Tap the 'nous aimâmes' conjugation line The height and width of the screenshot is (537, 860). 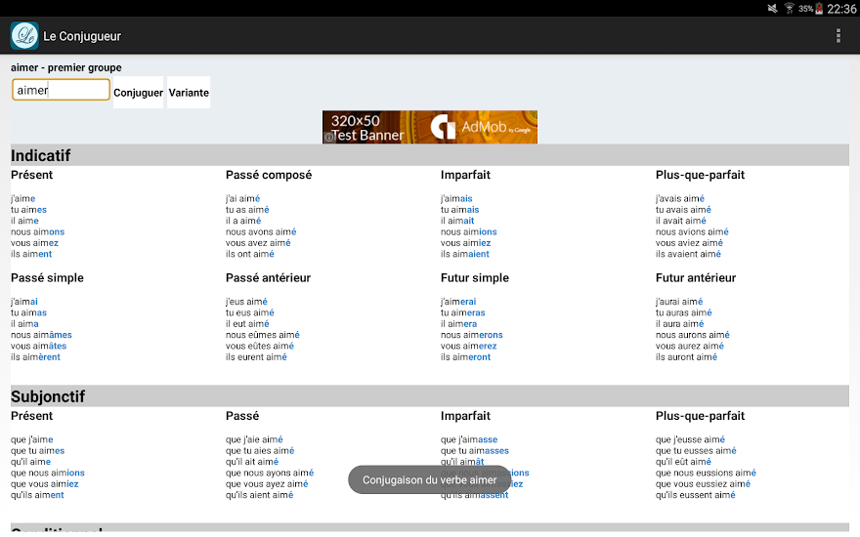click(x=41, y=335)
